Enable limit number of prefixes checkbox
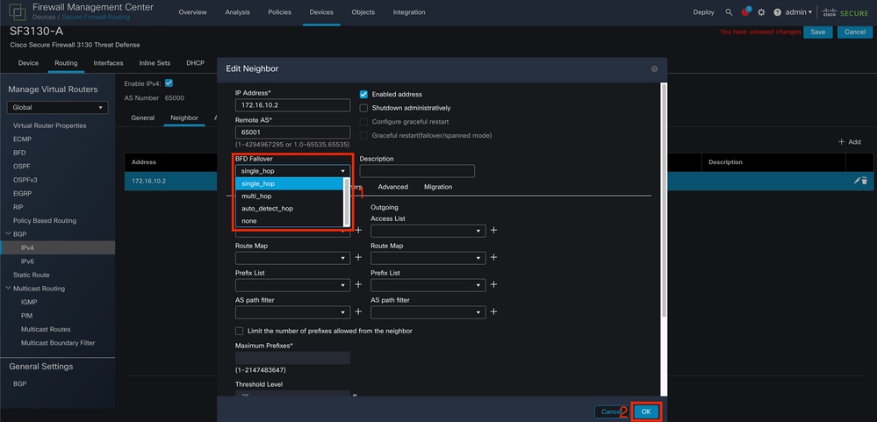 point(239,331)
